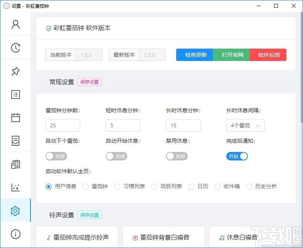
Task: Open the clipboard report sidebar icon
Action: 15,164
